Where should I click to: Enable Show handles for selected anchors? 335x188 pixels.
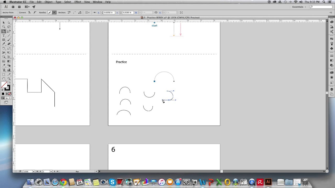point(50,13)
